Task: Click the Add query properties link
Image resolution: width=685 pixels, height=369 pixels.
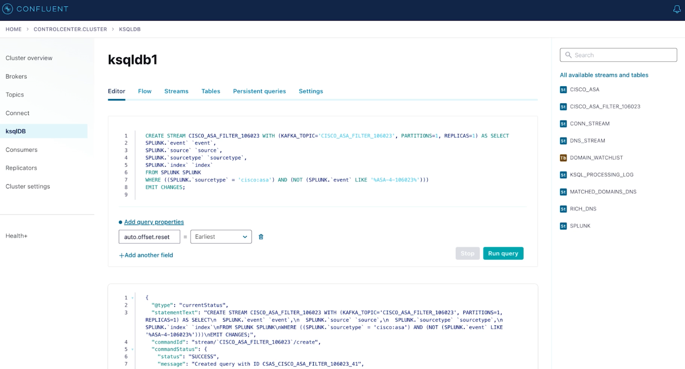Action: tap(154, 222)
